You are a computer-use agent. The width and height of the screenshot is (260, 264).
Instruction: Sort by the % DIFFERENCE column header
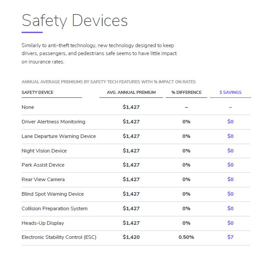coord(186,92)
